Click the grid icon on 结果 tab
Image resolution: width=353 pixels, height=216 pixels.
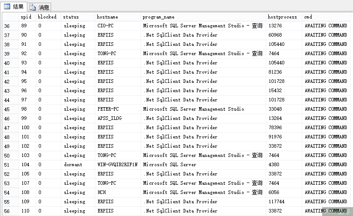(x=7, y=7)
